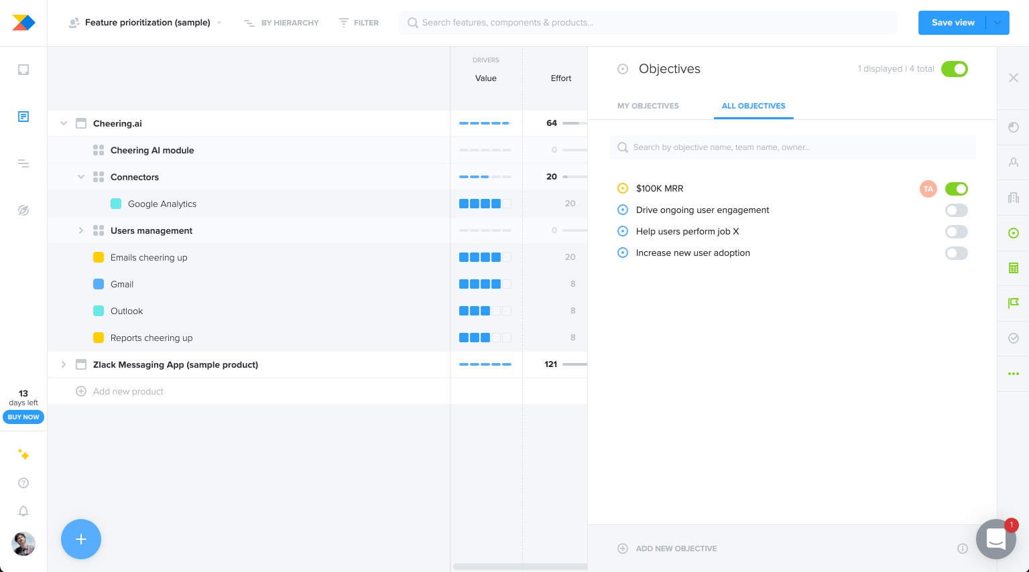Image resolution: width=1029 pixels, height=572 pixels.
Task: Open the notifications bell icon
Action: point(23,511)
